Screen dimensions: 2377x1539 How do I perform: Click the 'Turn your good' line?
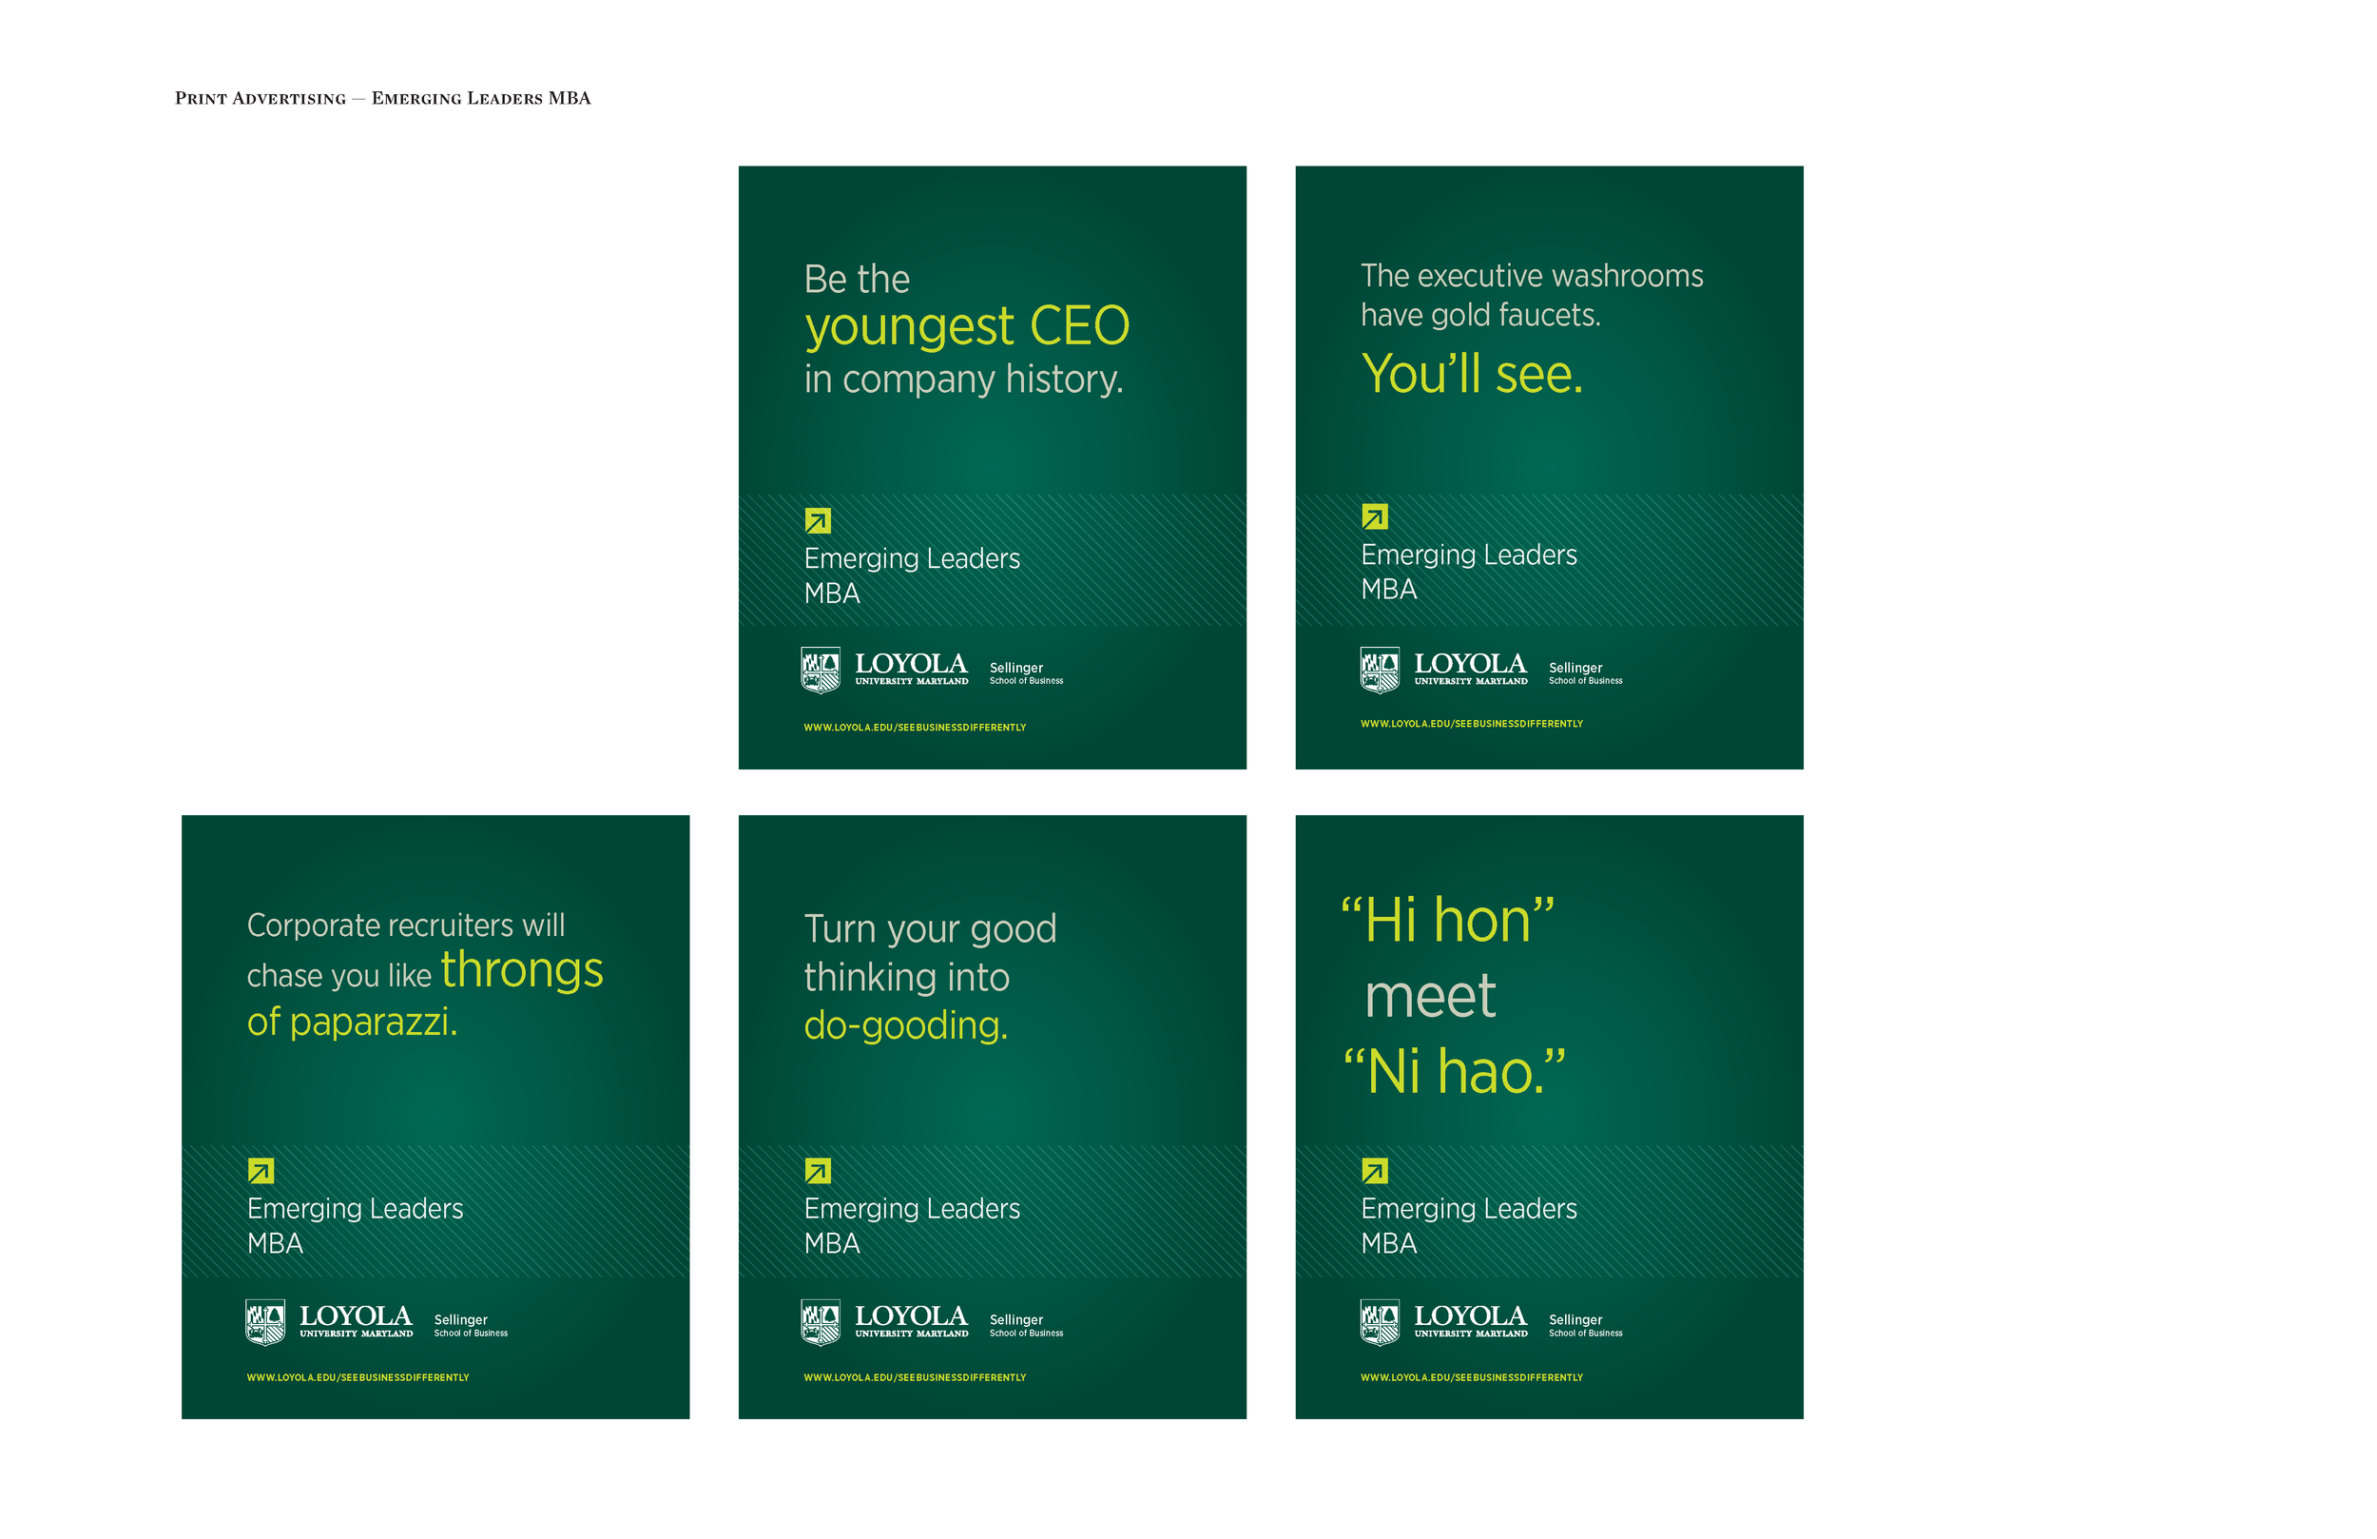pyautogui.click(x=930, y=929)
